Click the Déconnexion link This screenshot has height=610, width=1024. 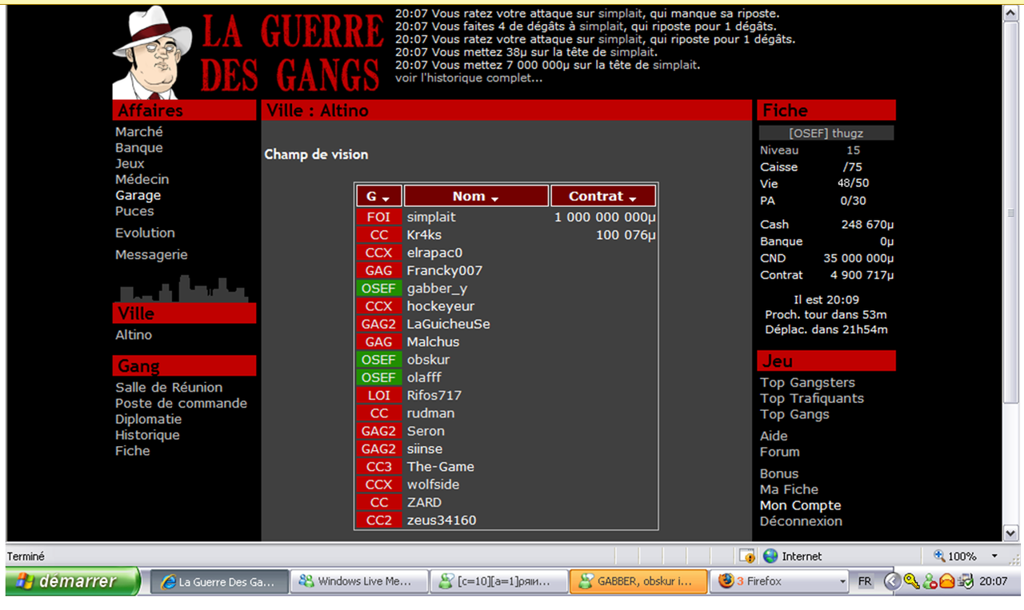pos(801,521)
